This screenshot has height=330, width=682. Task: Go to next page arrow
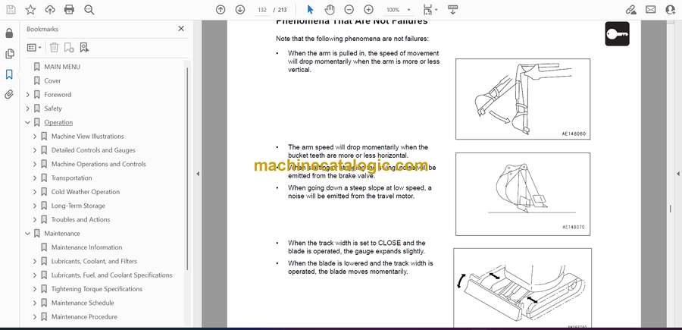[240, 10]
